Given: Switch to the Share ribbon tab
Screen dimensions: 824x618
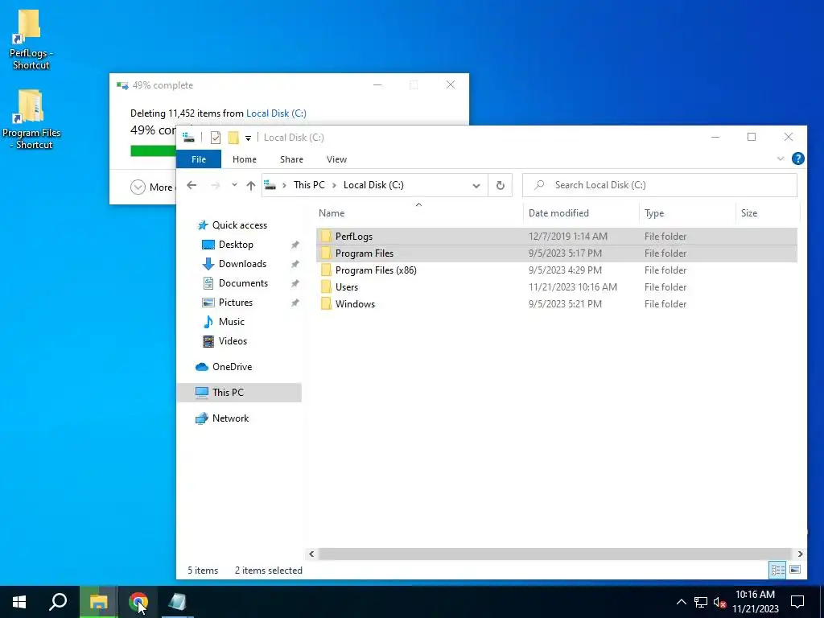Looking at the screenshot, I should click(291, 159).
